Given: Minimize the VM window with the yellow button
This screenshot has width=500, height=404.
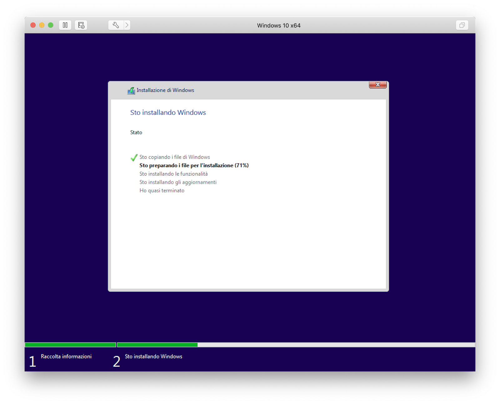Looking at the screenshot, I should [x=42, y=25].
